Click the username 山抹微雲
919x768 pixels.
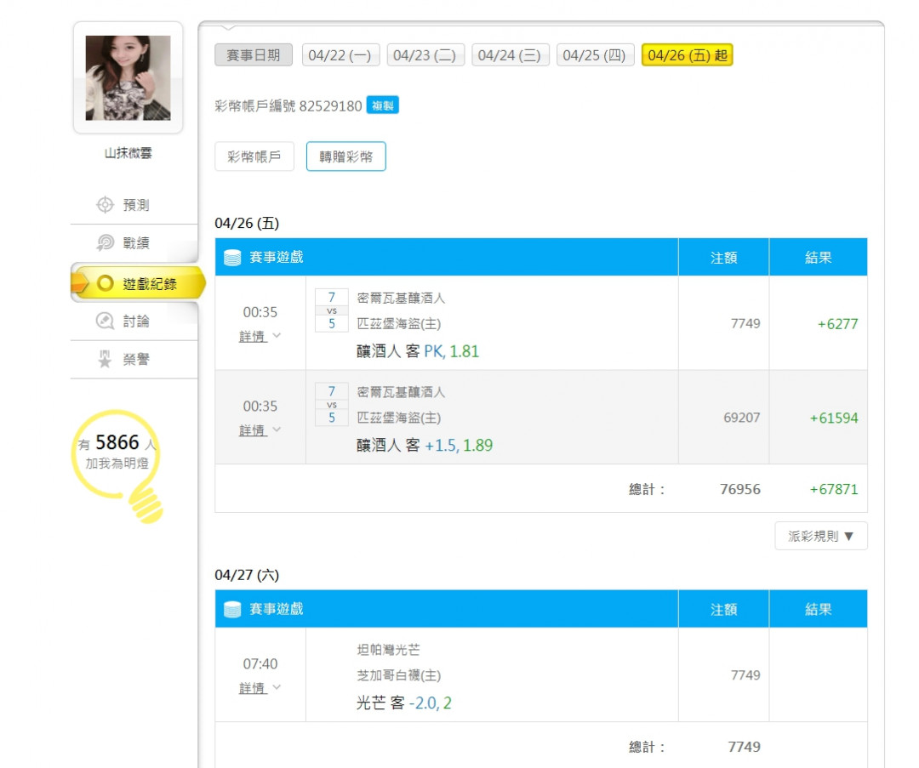point(128,153)
